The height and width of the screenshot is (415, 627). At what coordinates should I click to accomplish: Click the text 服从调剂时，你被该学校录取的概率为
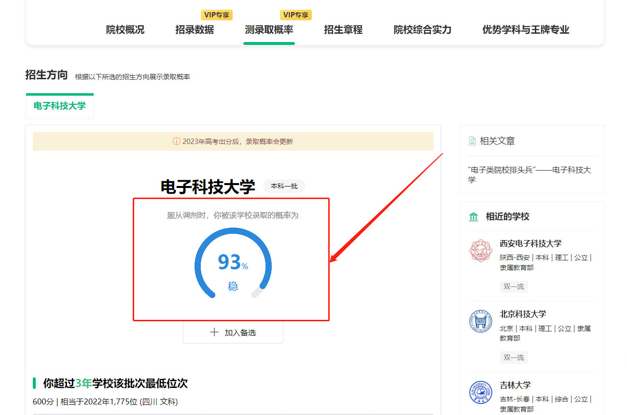click(233, 215)
